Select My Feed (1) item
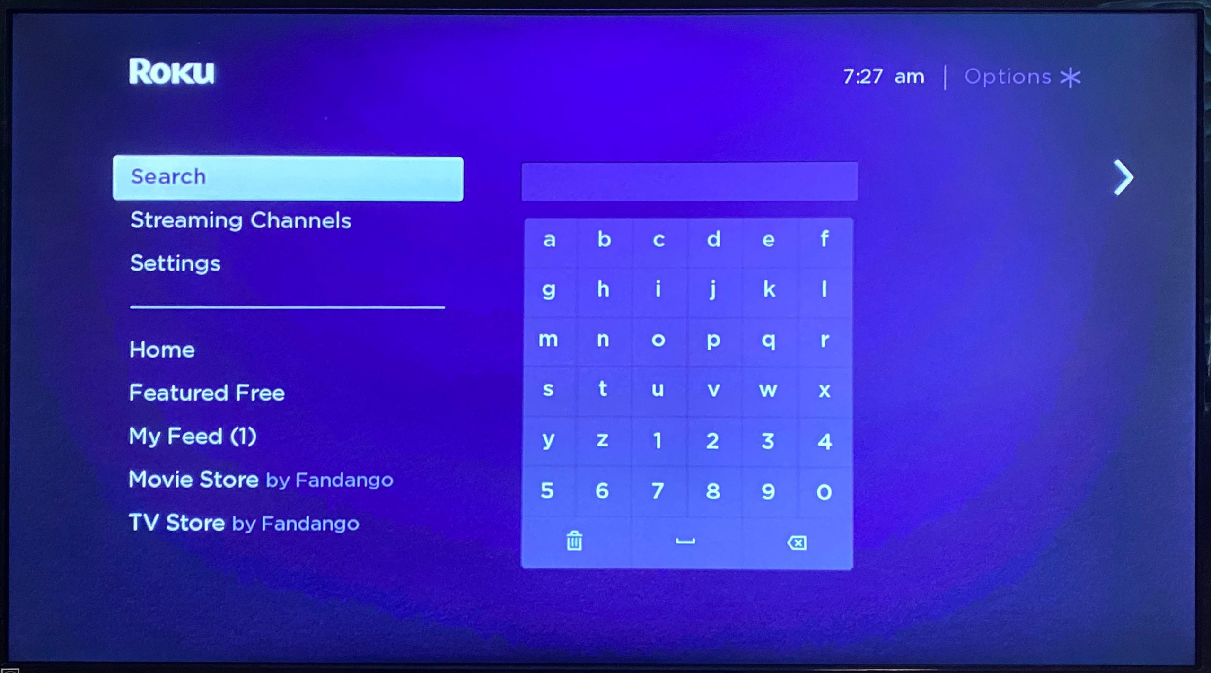 [x=194, y=436]
